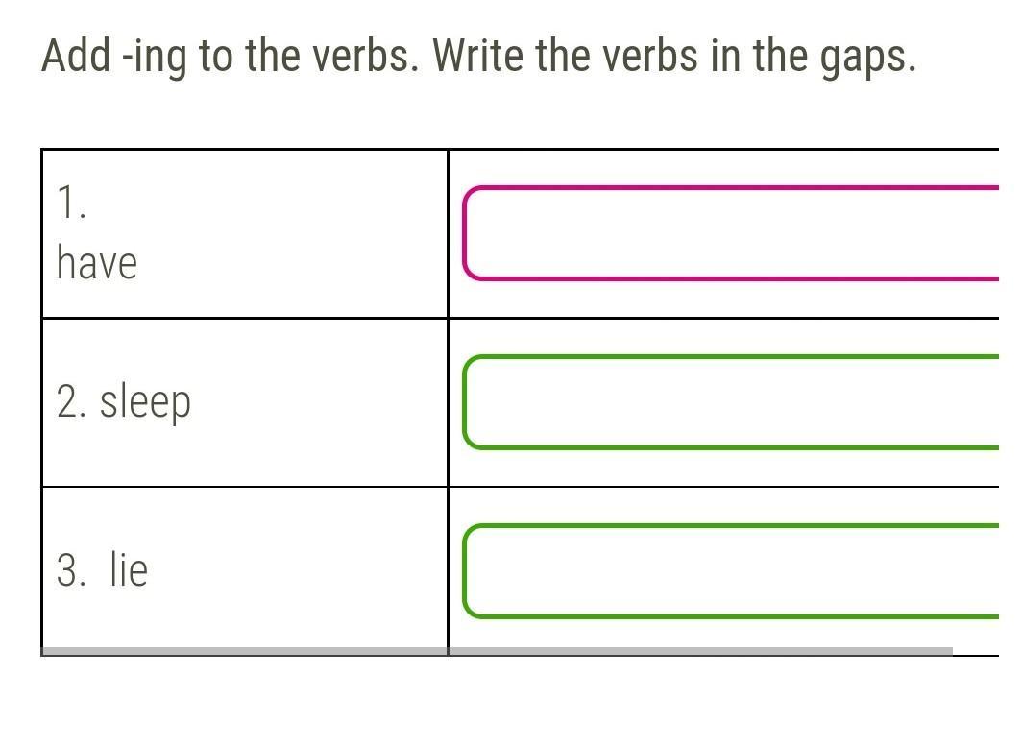The image size is (1022, 746).
Task: Click the verb "lie" in row three
Action: [129, 570]
